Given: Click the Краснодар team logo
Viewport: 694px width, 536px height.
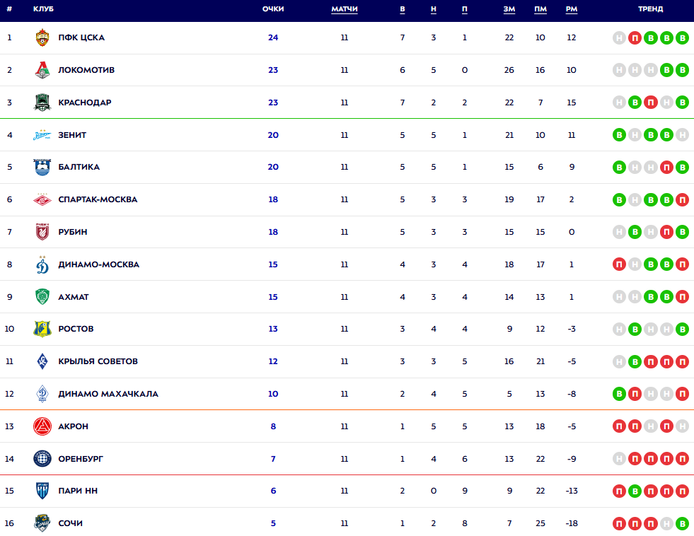Looking at the screenshot, I should tap(42, 103).
